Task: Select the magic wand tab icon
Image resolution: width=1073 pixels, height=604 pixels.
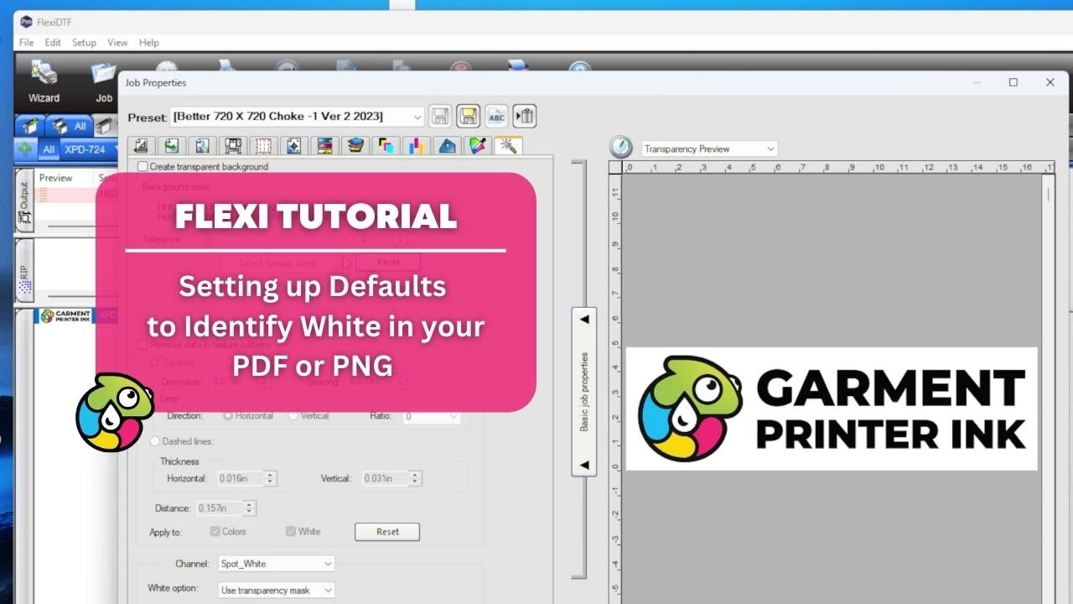Action: [508, 146]
